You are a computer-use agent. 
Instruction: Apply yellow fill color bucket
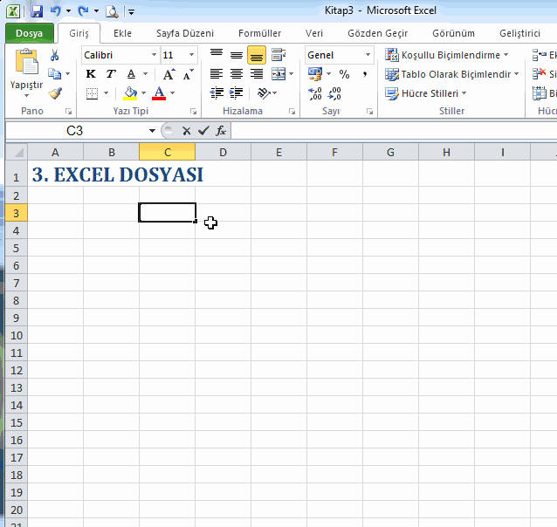tap(130, 93)
